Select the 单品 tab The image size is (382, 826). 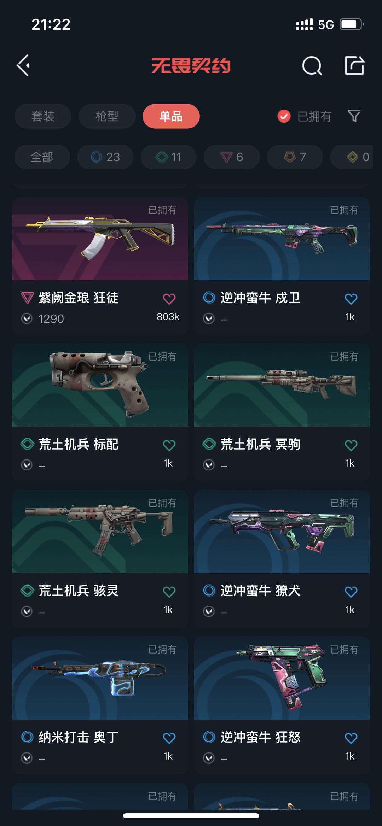coord(171,116)
